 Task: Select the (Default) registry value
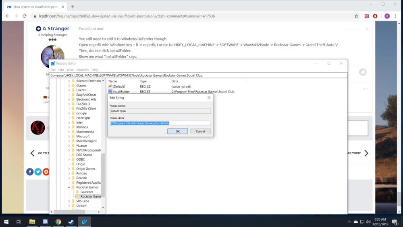coord(119,86)
